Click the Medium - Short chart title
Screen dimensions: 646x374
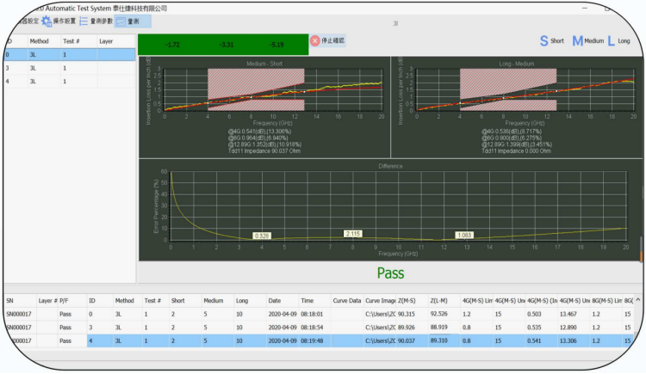pos(264,64)
